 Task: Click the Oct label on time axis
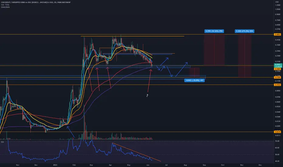click(x=223, y=165)
